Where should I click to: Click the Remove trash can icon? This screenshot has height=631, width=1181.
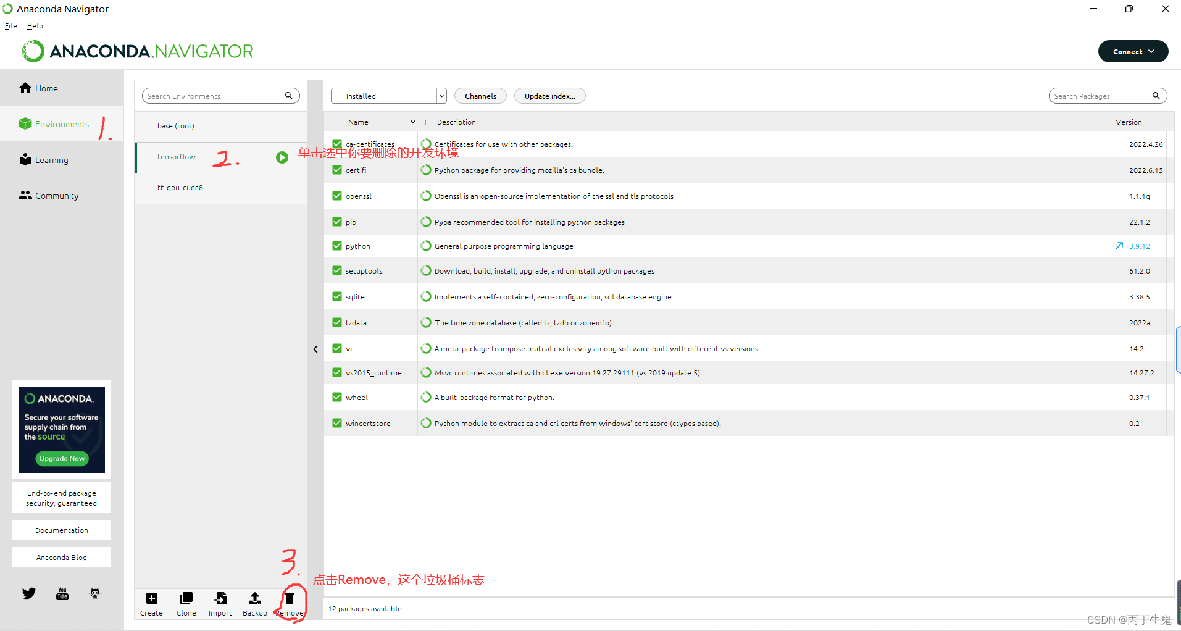tap(290, 598)
